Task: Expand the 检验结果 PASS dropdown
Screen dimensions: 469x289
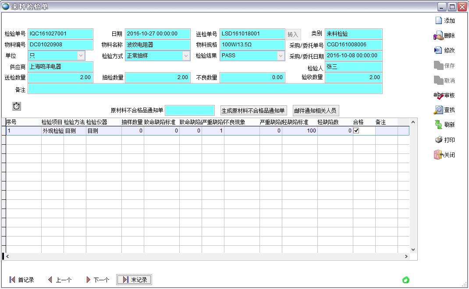Action: [x=281, y=56]
